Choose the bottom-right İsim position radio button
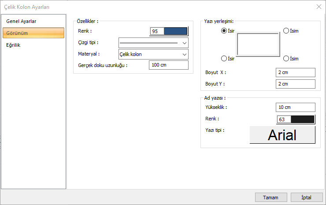 (286, 58)
